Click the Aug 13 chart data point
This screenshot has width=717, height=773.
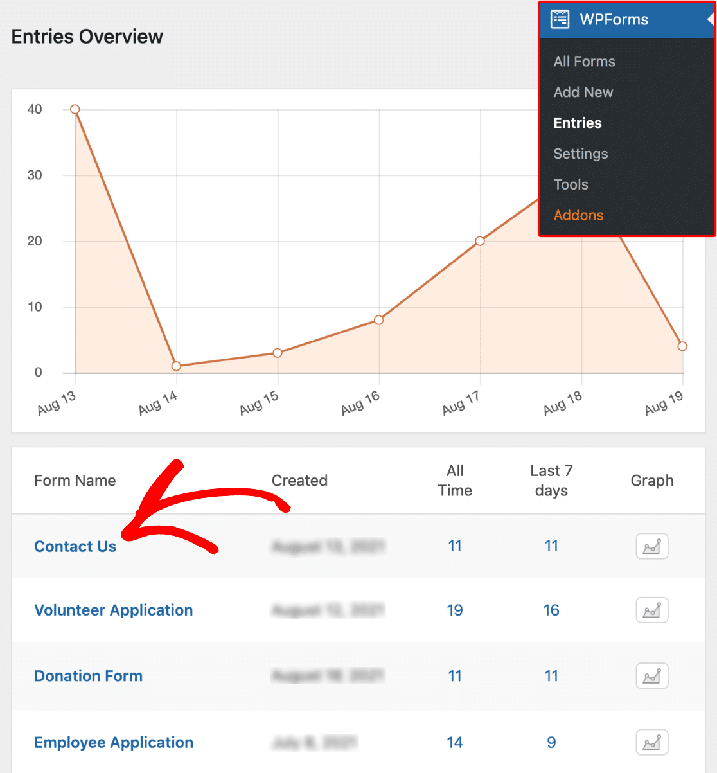pos(75,109)
